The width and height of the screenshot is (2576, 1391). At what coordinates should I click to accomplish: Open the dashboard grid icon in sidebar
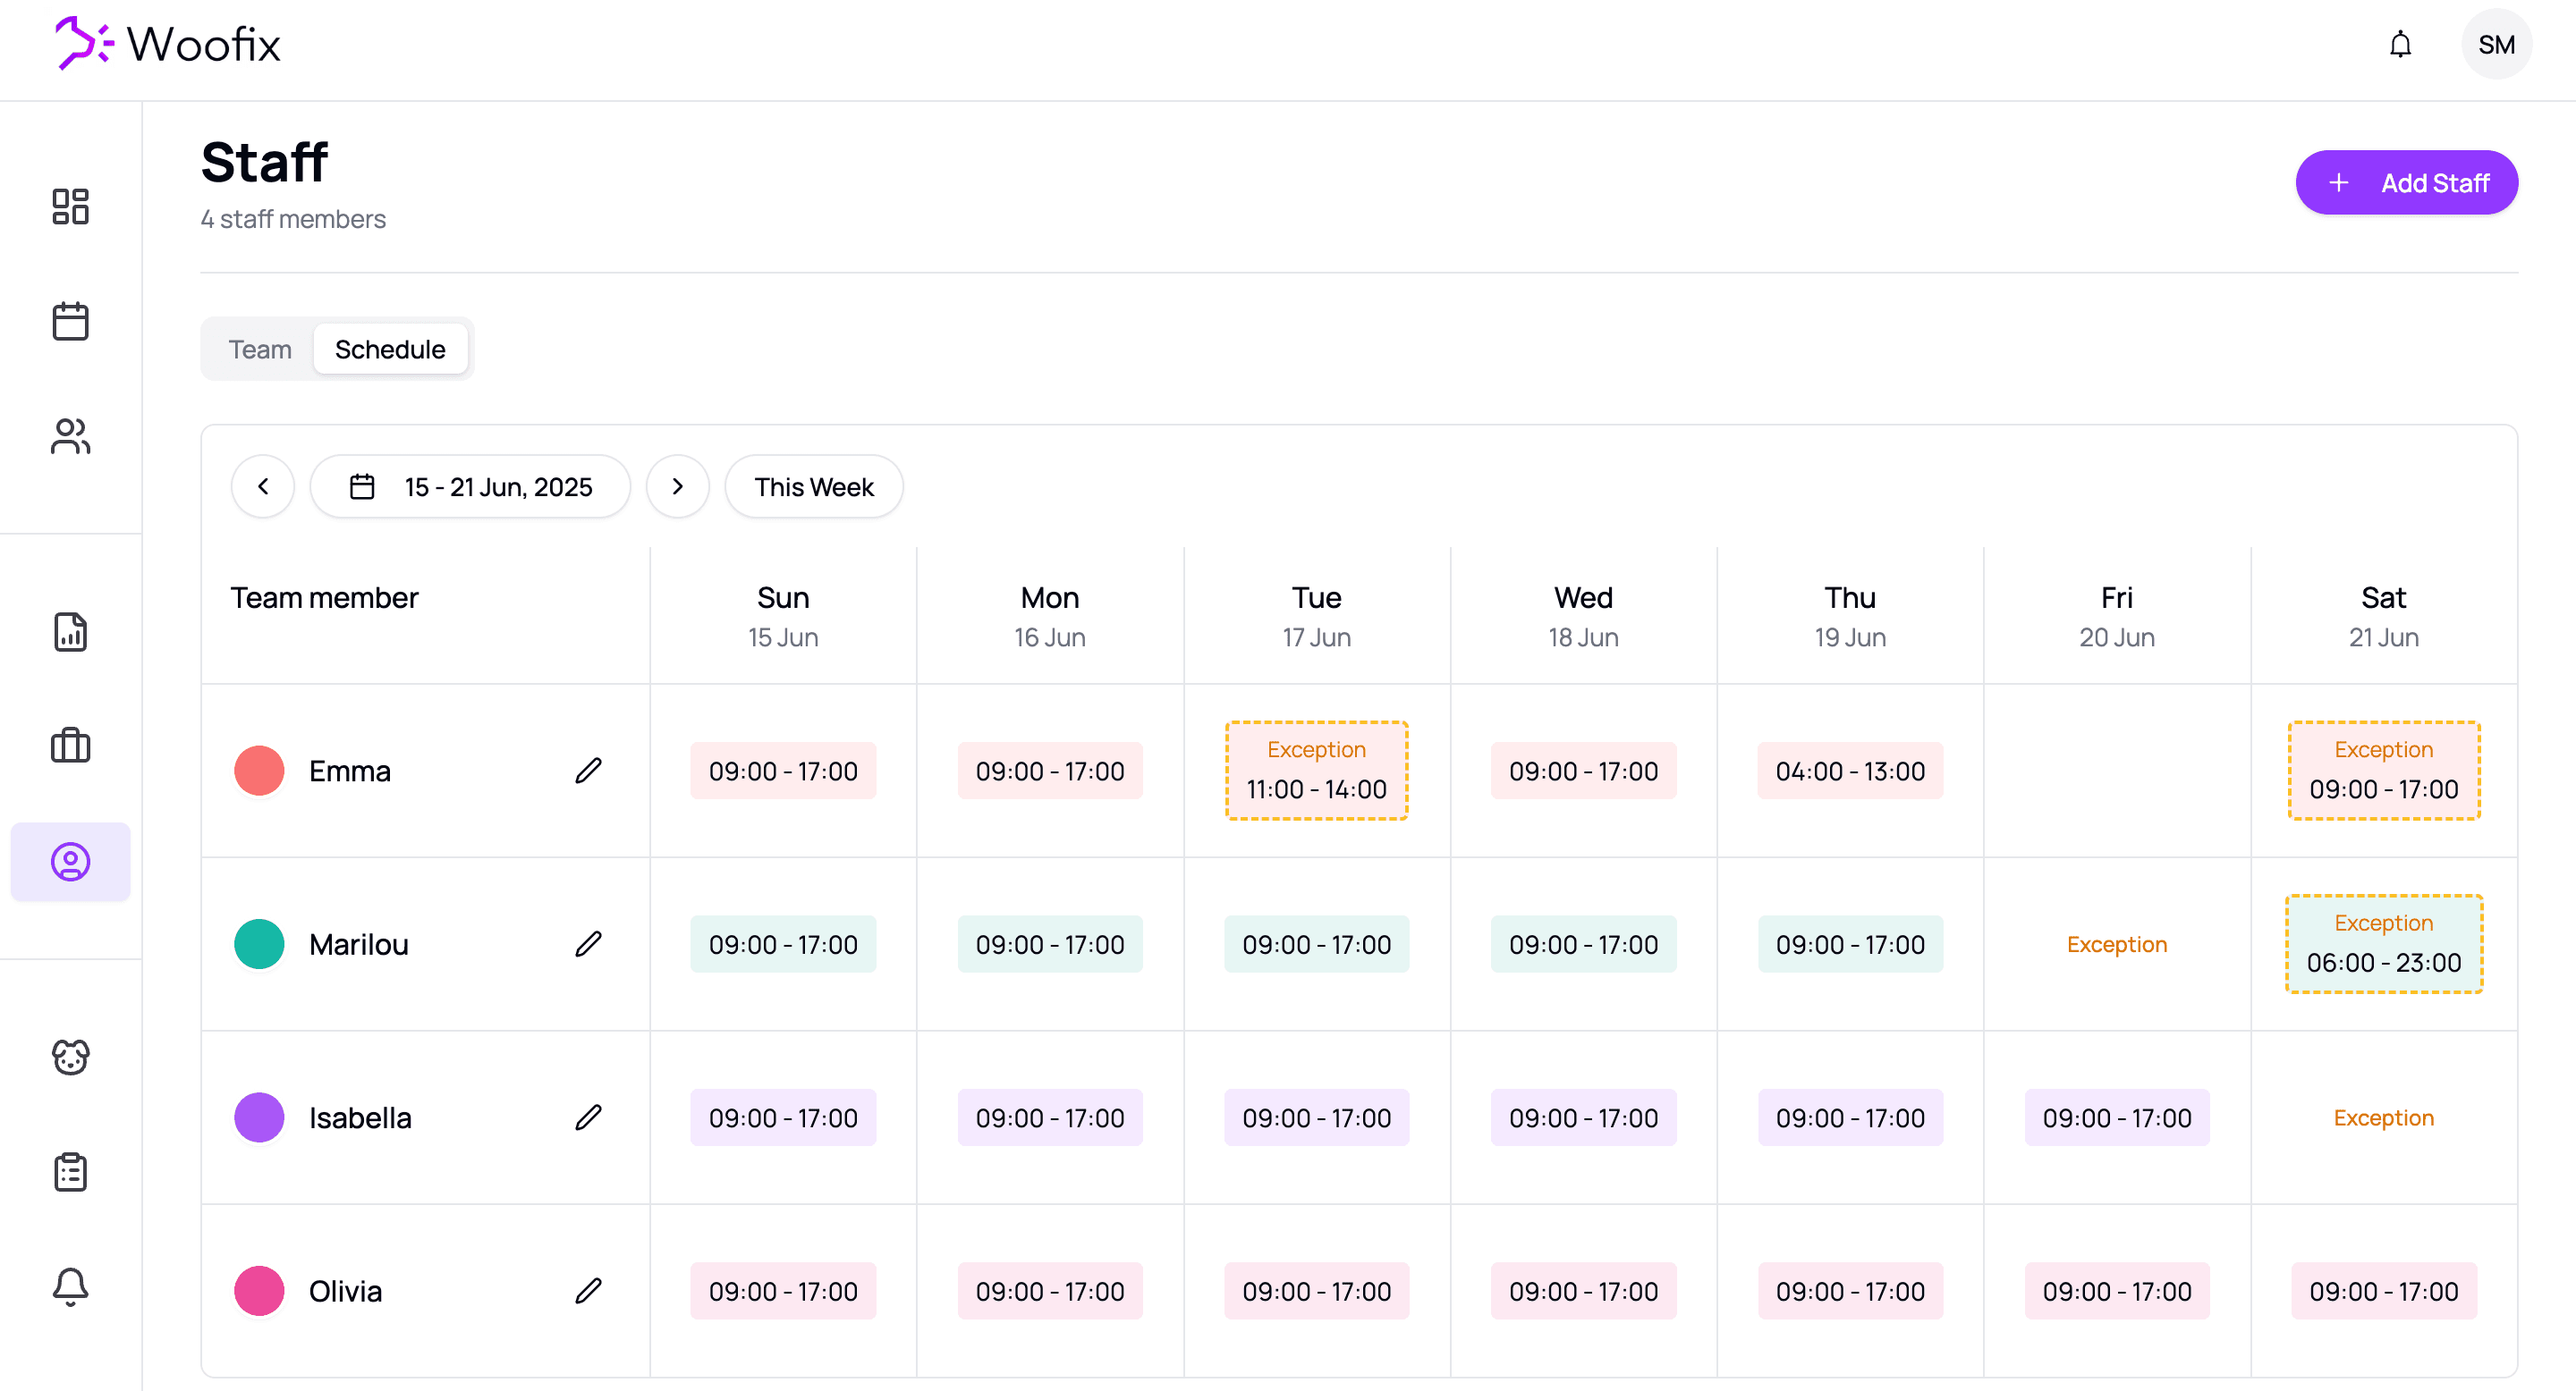click(70, 207)
